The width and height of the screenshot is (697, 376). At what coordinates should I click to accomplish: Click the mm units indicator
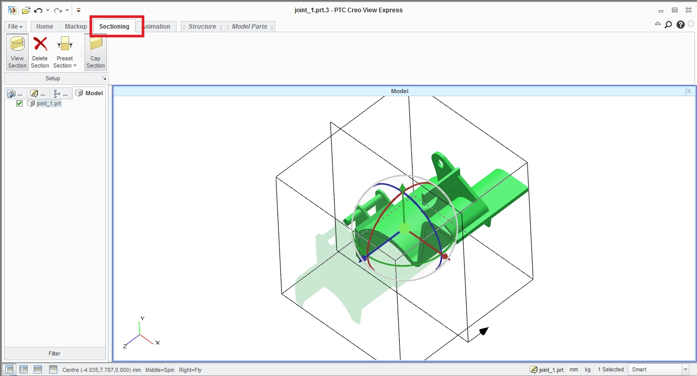point(574,369)
